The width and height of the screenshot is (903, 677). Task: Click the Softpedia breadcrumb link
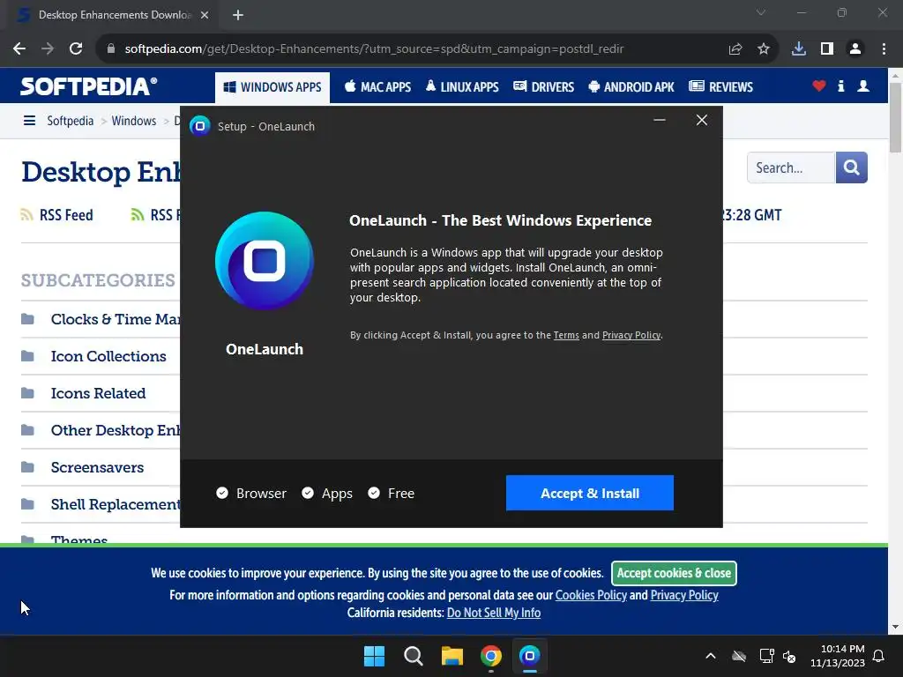point(71,121)
